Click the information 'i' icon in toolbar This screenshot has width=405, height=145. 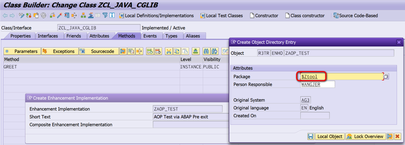tap(112, 15)
